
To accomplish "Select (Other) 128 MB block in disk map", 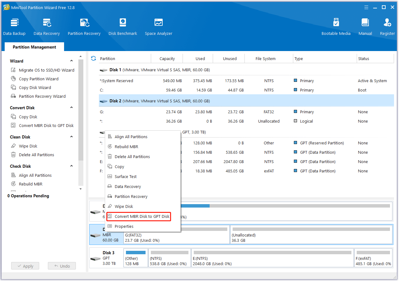I will pyautogui.click(x=136, y=258).
